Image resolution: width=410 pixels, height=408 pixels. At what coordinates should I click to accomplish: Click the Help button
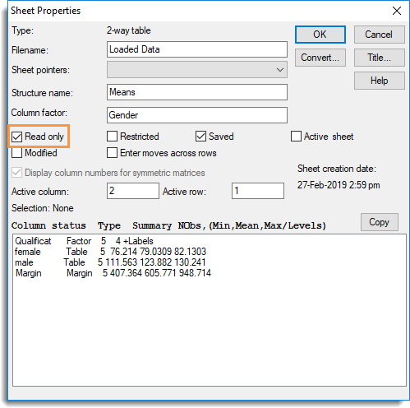[x=379, y=81]
